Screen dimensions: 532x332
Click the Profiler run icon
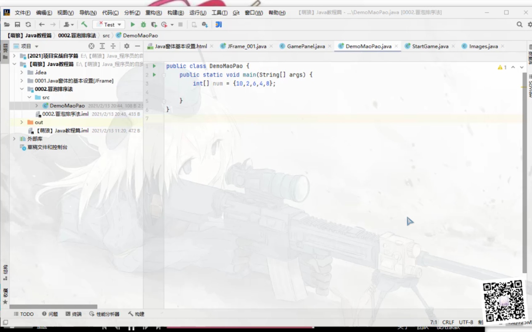(164, 25)
